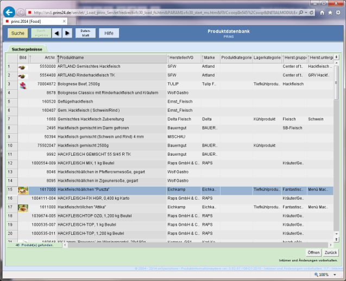Click thumbnail image of Hackfleischröllchen "Attika"
The width and height of the screenshot is (346, 281).
(23, 208)
